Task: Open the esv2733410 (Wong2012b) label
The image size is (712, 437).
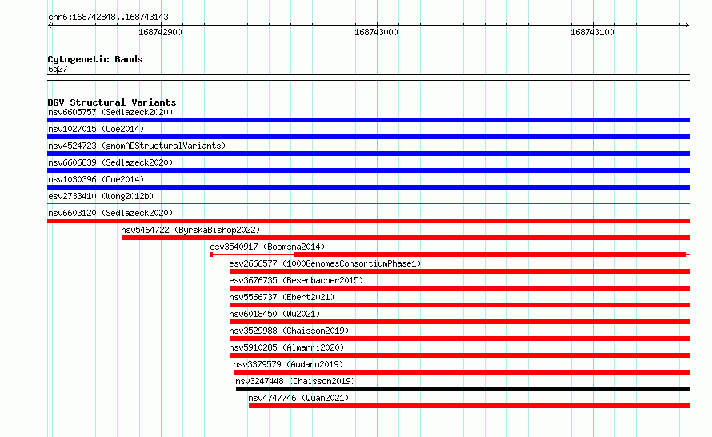Action: [x=101, y=196]
